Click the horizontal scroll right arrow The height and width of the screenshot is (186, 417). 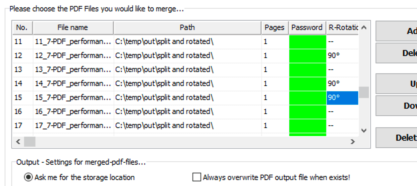(353, 142)
